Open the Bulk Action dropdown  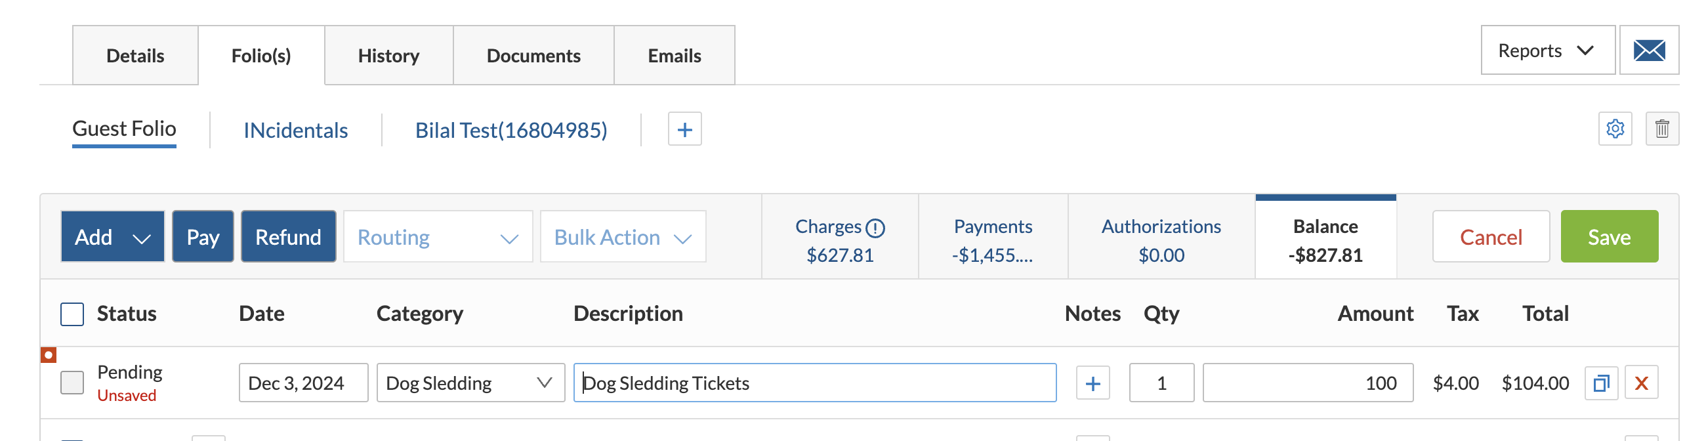[623, 237]
